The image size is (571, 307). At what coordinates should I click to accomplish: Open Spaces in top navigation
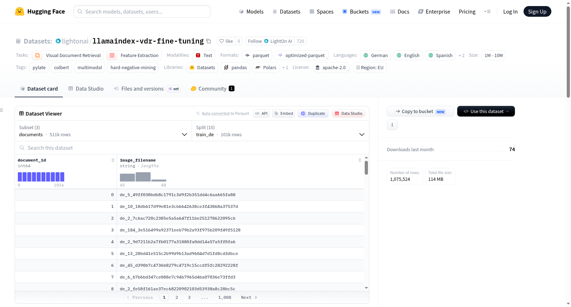click(x=322, y=11)
